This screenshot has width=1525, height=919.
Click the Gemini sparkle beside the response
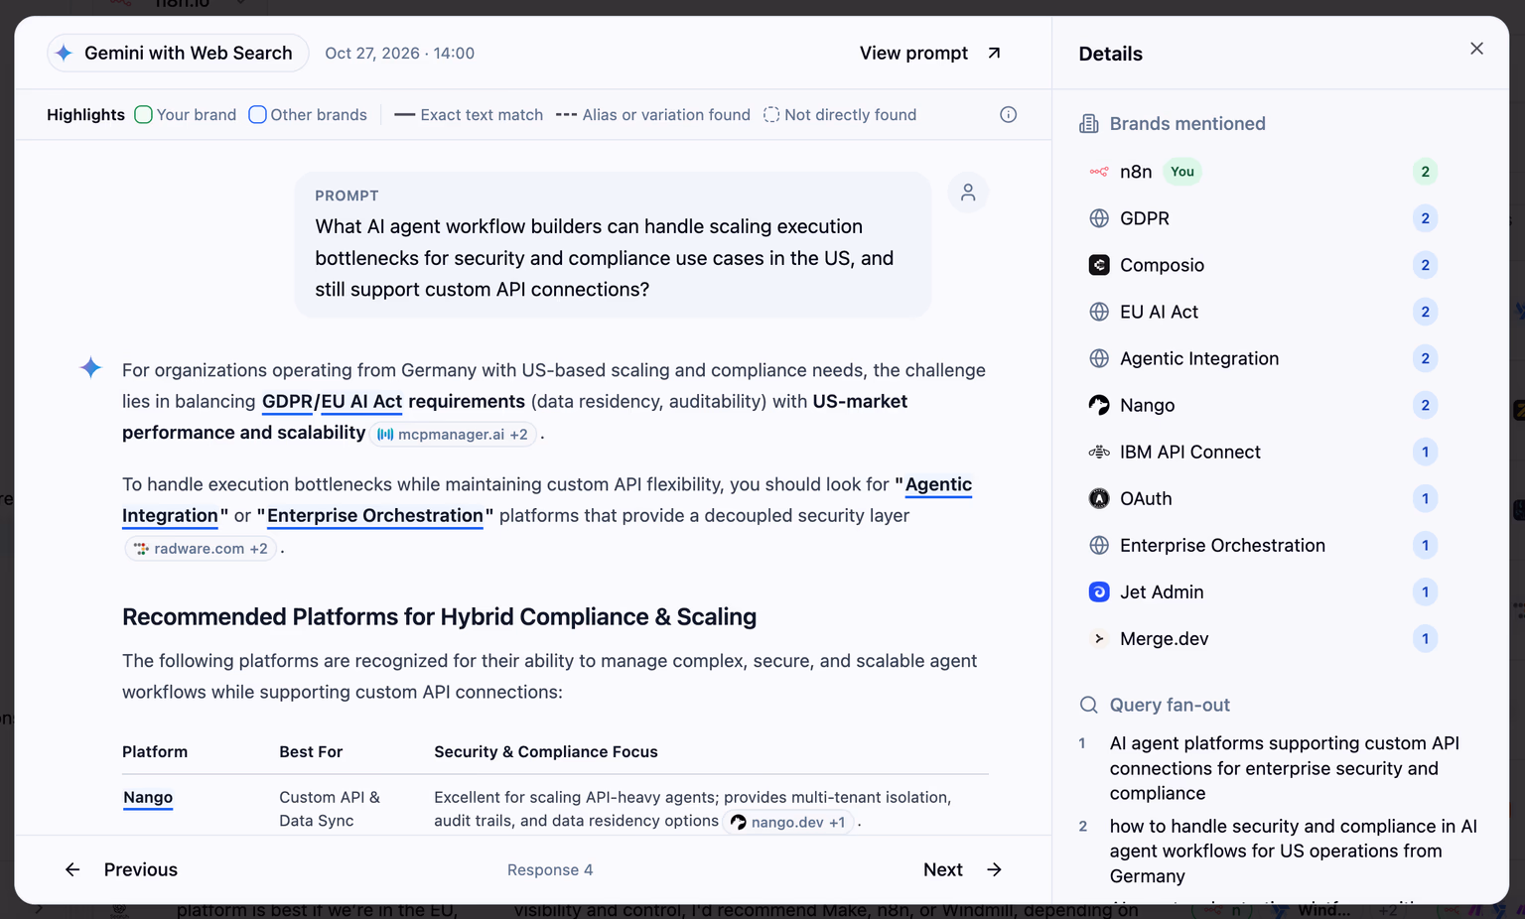(90, 367)
